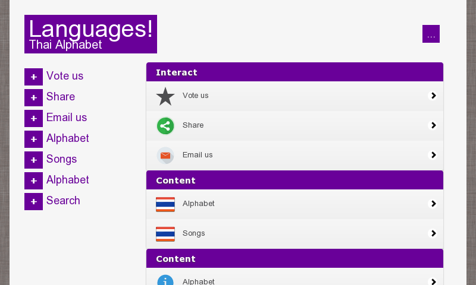Click the green share icon
This screenshot has width=476, height=285.
pos(165,126)
